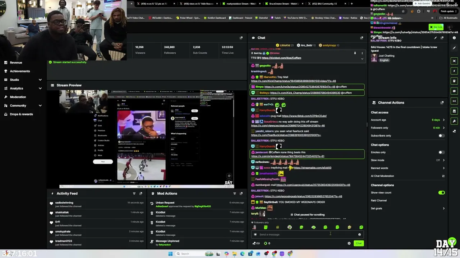Unpin the pinned Kicklet chat message

click(x=355, y=53)
